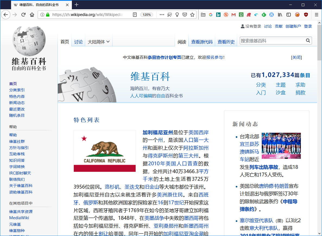Click the URL address field

(x=87, y=15)
